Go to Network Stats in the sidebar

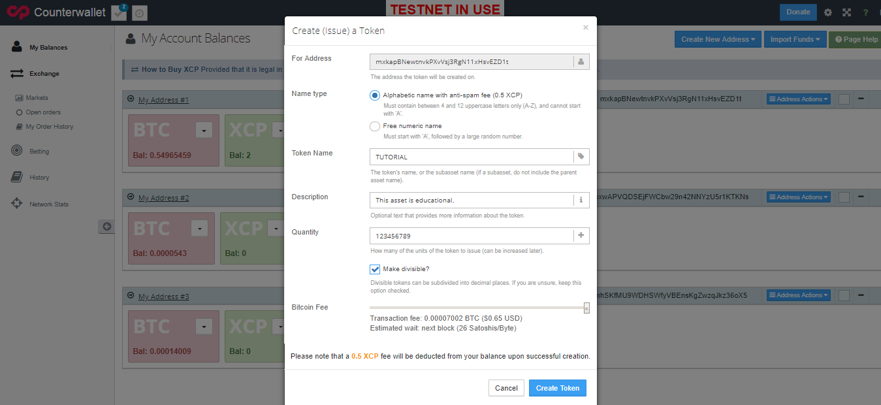40,203
